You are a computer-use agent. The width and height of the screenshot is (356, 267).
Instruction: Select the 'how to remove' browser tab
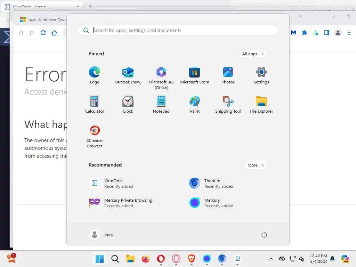(x=43, y=19)
